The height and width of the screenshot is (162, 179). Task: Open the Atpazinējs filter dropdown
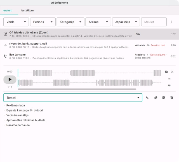click(126, 22)
